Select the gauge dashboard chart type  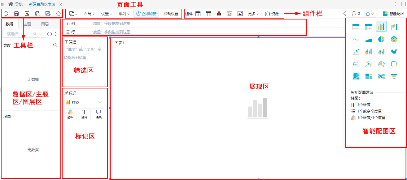tap(394, 64)
